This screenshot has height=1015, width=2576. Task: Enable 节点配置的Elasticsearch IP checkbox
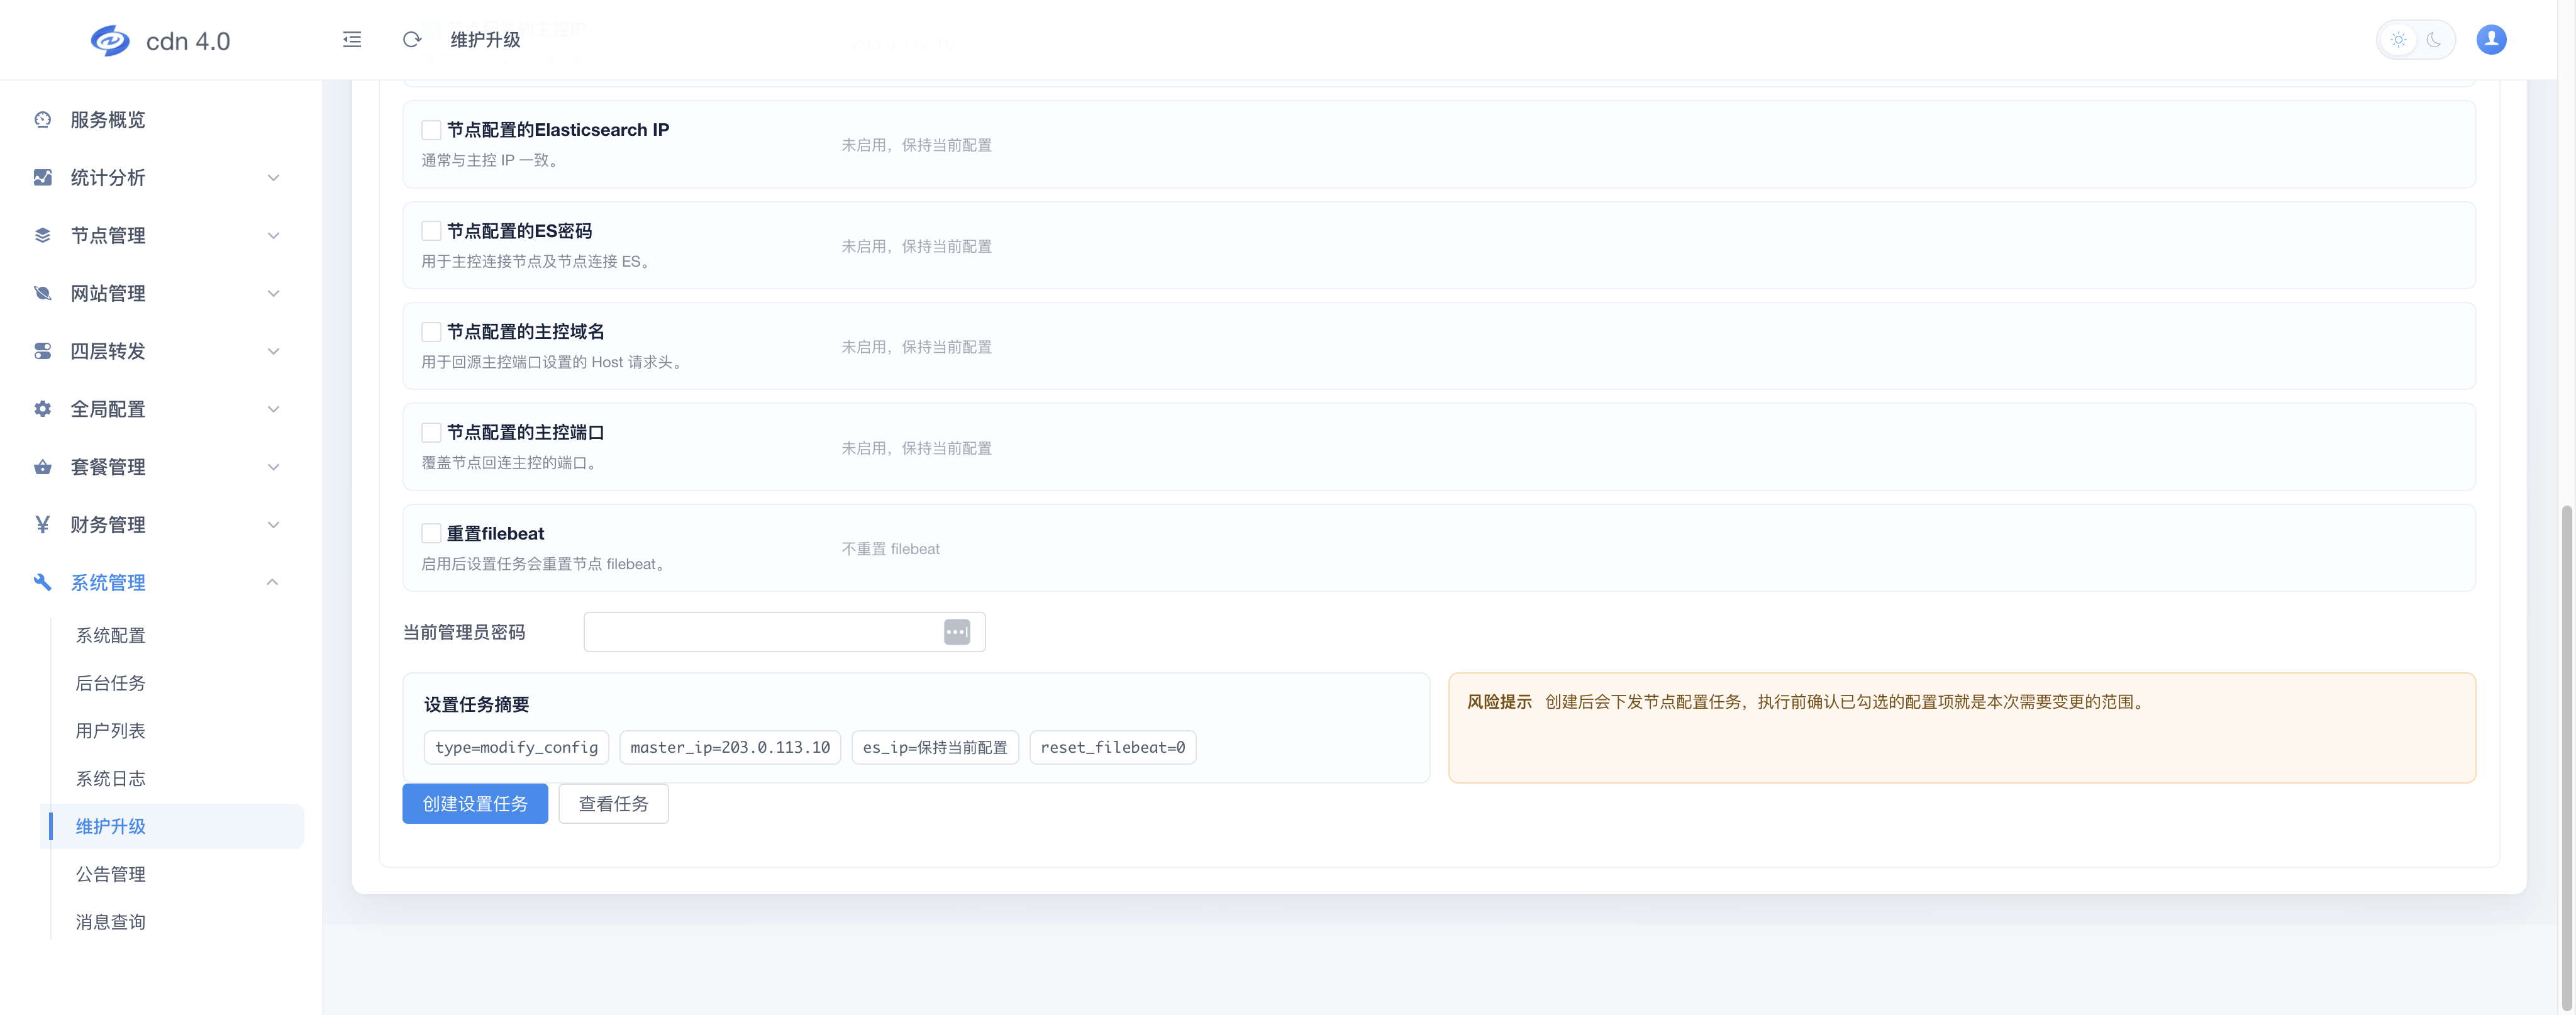(431, 130)
